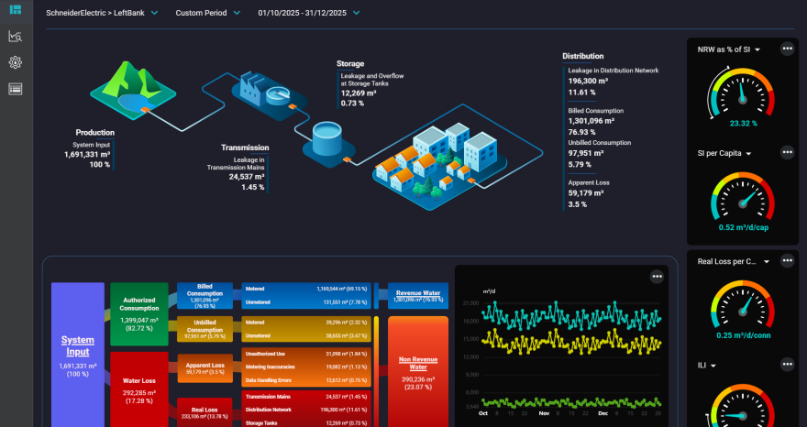Viewport: 807px width, 427px height.
Task: Click the Storage Tanks real loss row
Action: pos(306,423)
